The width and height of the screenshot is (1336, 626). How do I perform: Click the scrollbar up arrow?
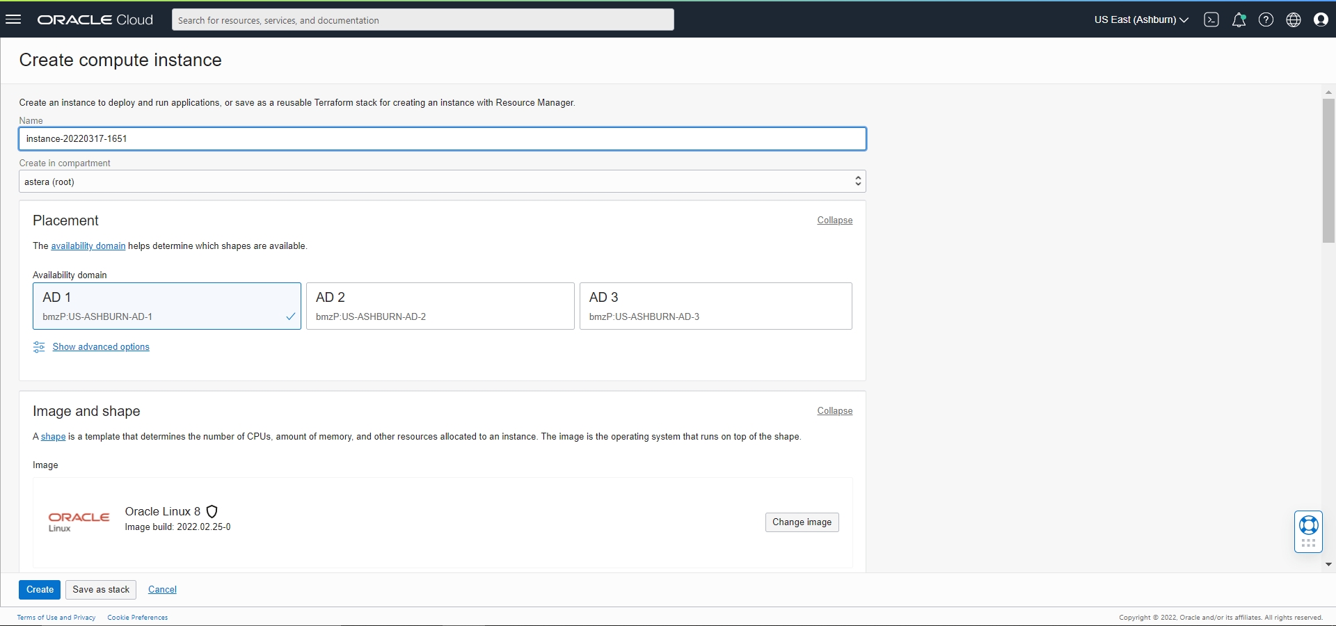point(1328,92)
